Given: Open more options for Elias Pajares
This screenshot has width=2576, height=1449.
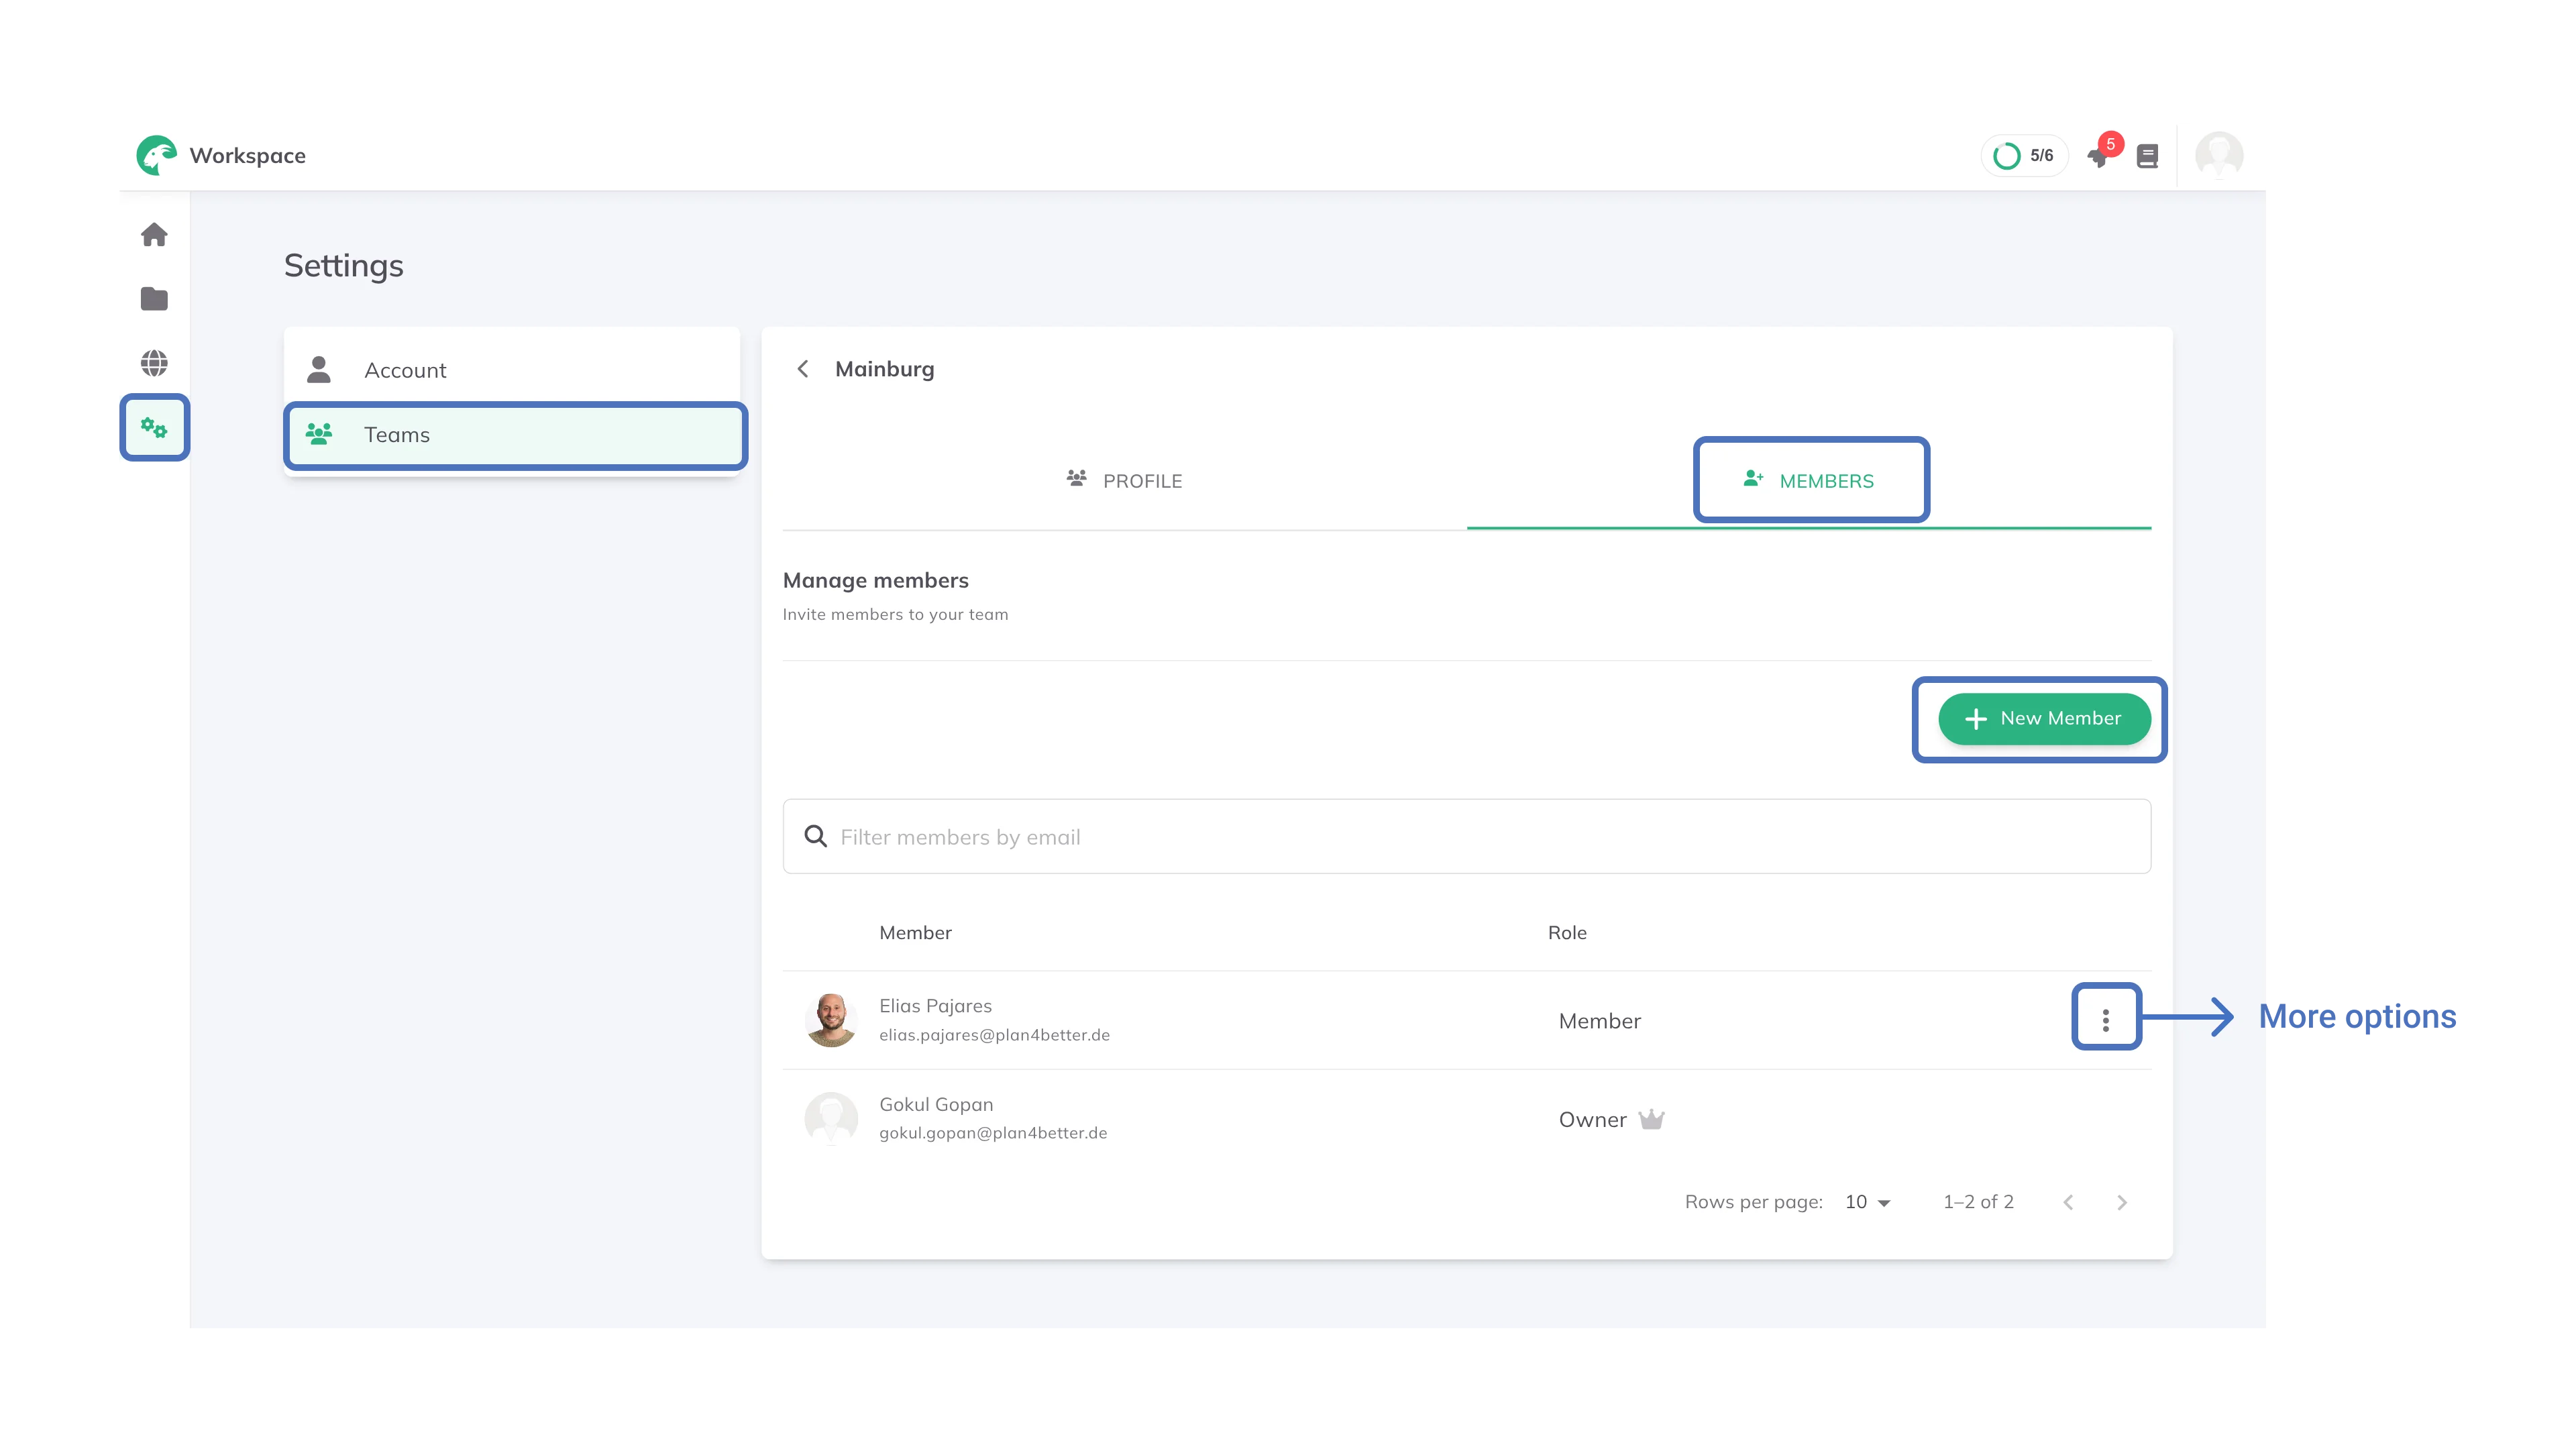Looking at the screenshot, I should coord(2106,1020).
